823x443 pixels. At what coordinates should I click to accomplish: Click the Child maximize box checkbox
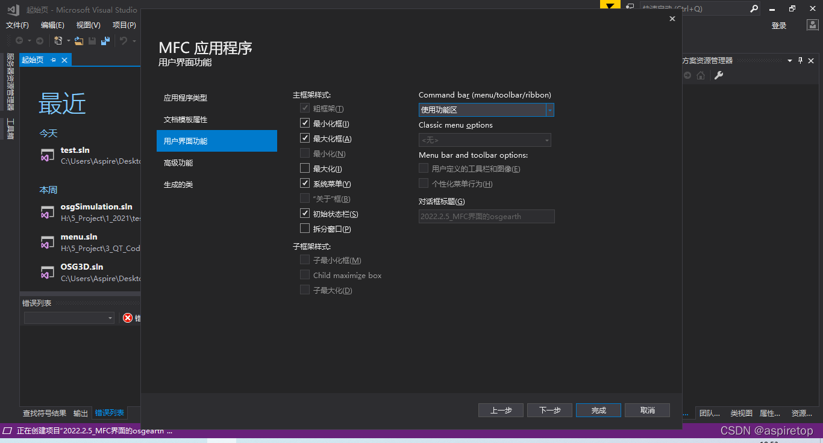coord(305,275)
